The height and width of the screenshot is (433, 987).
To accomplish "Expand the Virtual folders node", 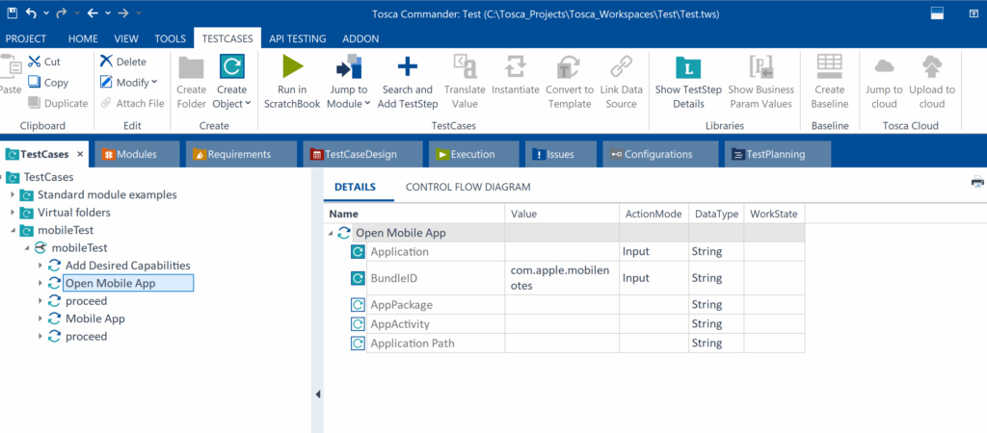I will [x=12, y=213].
